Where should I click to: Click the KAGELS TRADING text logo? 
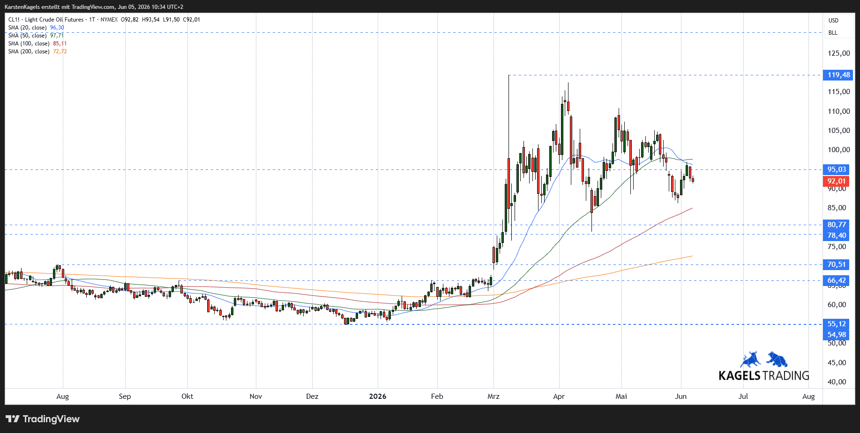(x=764, y=375)
